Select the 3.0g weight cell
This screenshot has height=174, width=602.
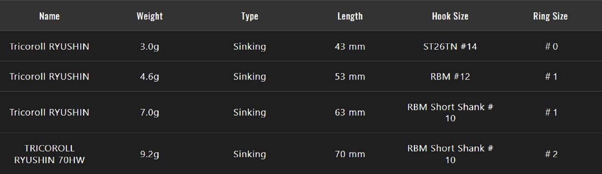[x=150, y=47]
